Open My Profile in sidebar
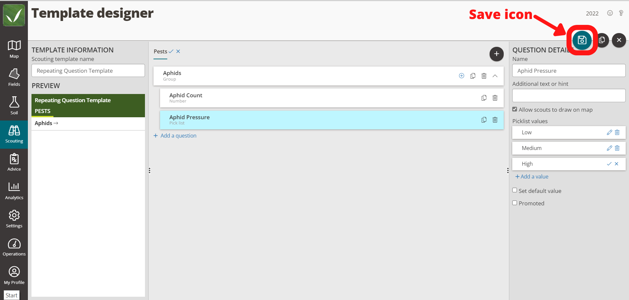The image size is (629, 300). pyautogui.click(x=14, y=275)
